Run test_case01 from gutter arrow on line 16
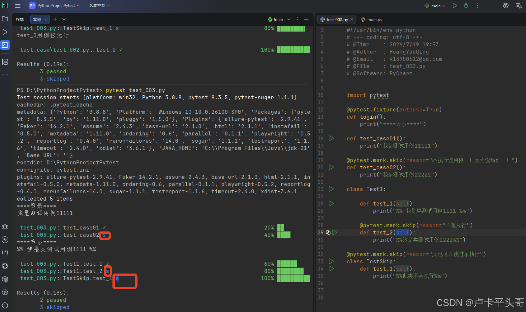526x312 pixels. pyautogui.click(x=331, y=138)
